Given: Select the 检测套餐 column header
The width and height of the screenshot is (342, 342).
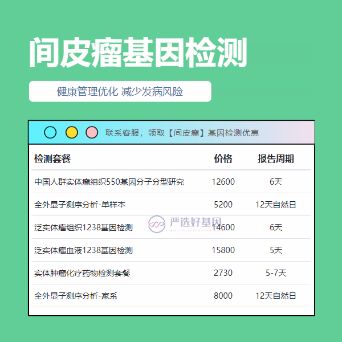Looking at the screenshot, I should point(52,158).
